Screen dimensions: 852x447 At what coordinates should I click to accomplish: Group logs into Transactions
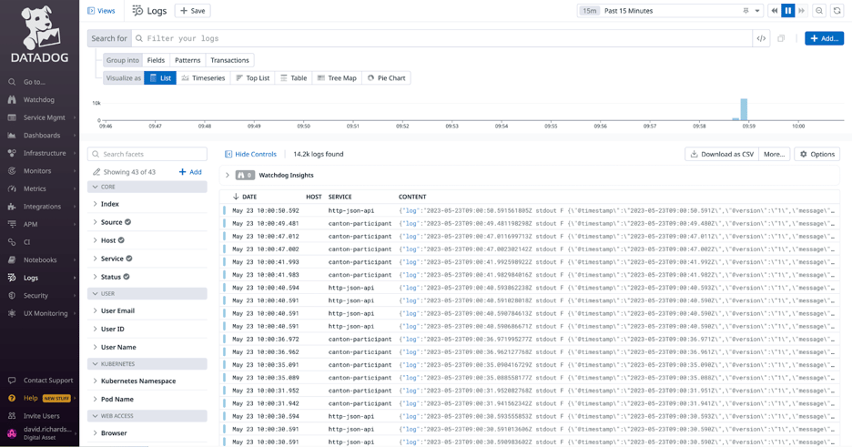tap(230, 60)
